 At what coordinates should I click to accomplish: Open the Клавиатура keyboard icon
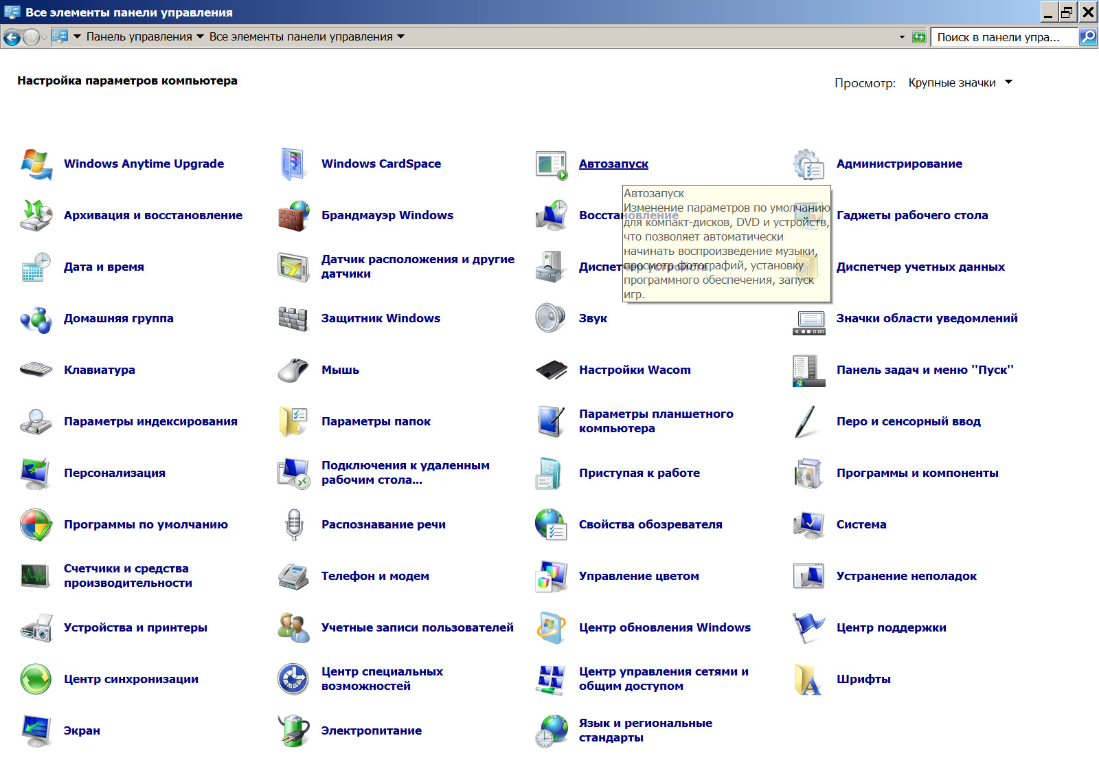point(36,370)
